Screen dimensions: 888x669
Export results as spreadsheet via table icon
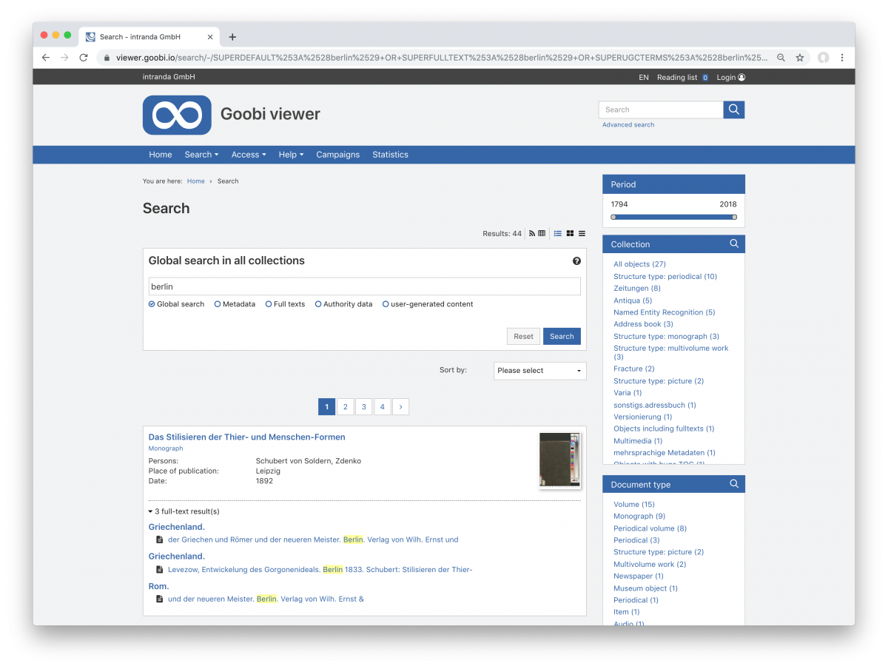542,233
